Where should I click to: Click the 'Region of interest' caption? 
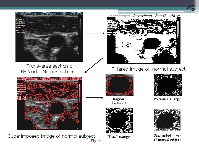118,101
